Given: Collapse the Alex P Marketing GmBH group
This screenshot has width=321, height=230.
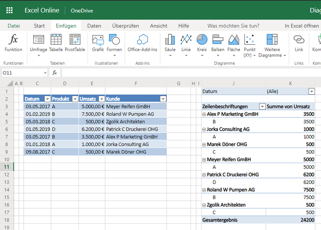Looking at the screenshot, I should click(204, 114).
